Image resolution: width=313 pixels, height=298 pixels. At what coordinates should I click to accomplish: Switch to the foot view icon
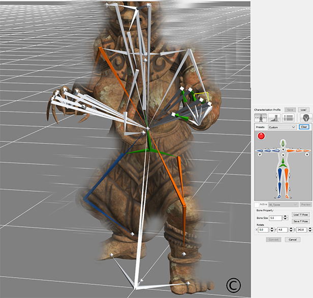[274, 117]
